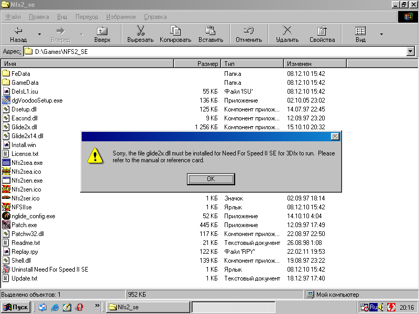Select the Readme.txt file icon
Viewport: 419px width, 314px height.
6,243
